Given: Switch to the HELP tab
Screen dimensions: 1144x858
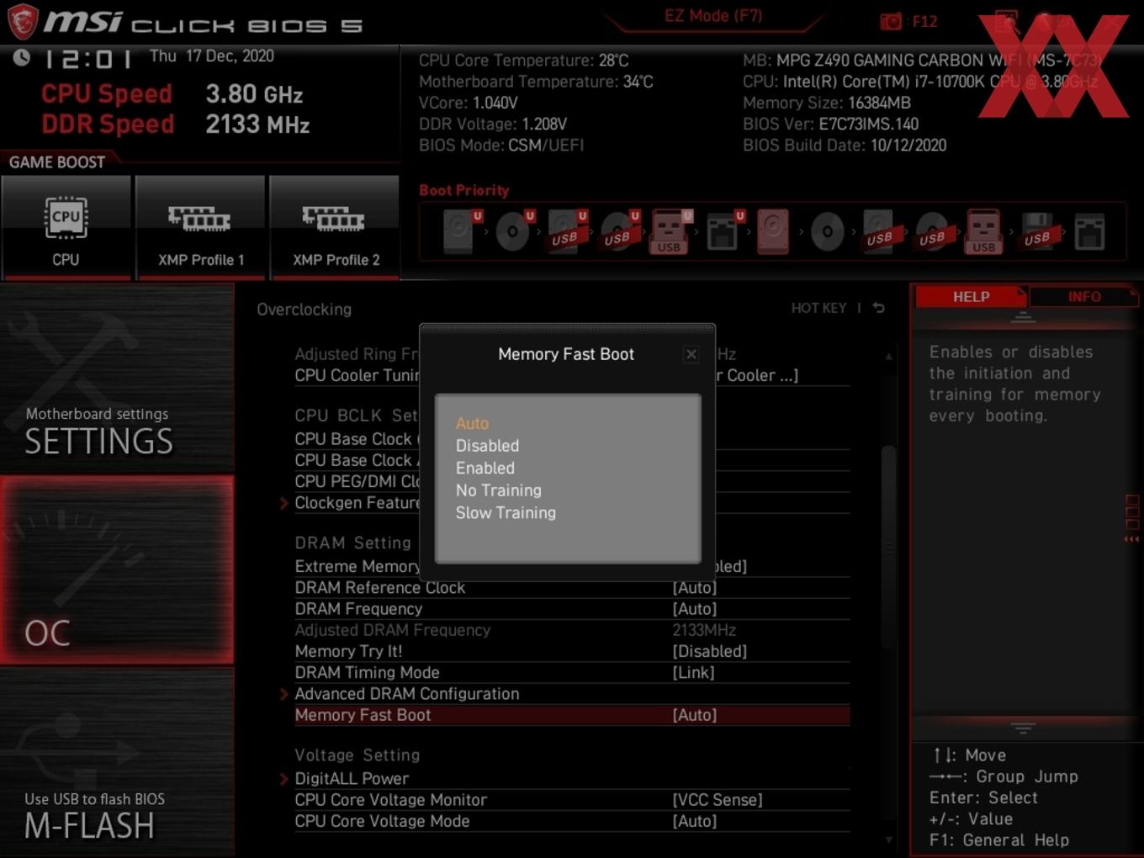Looking at the screenshot, I should 971,297.
